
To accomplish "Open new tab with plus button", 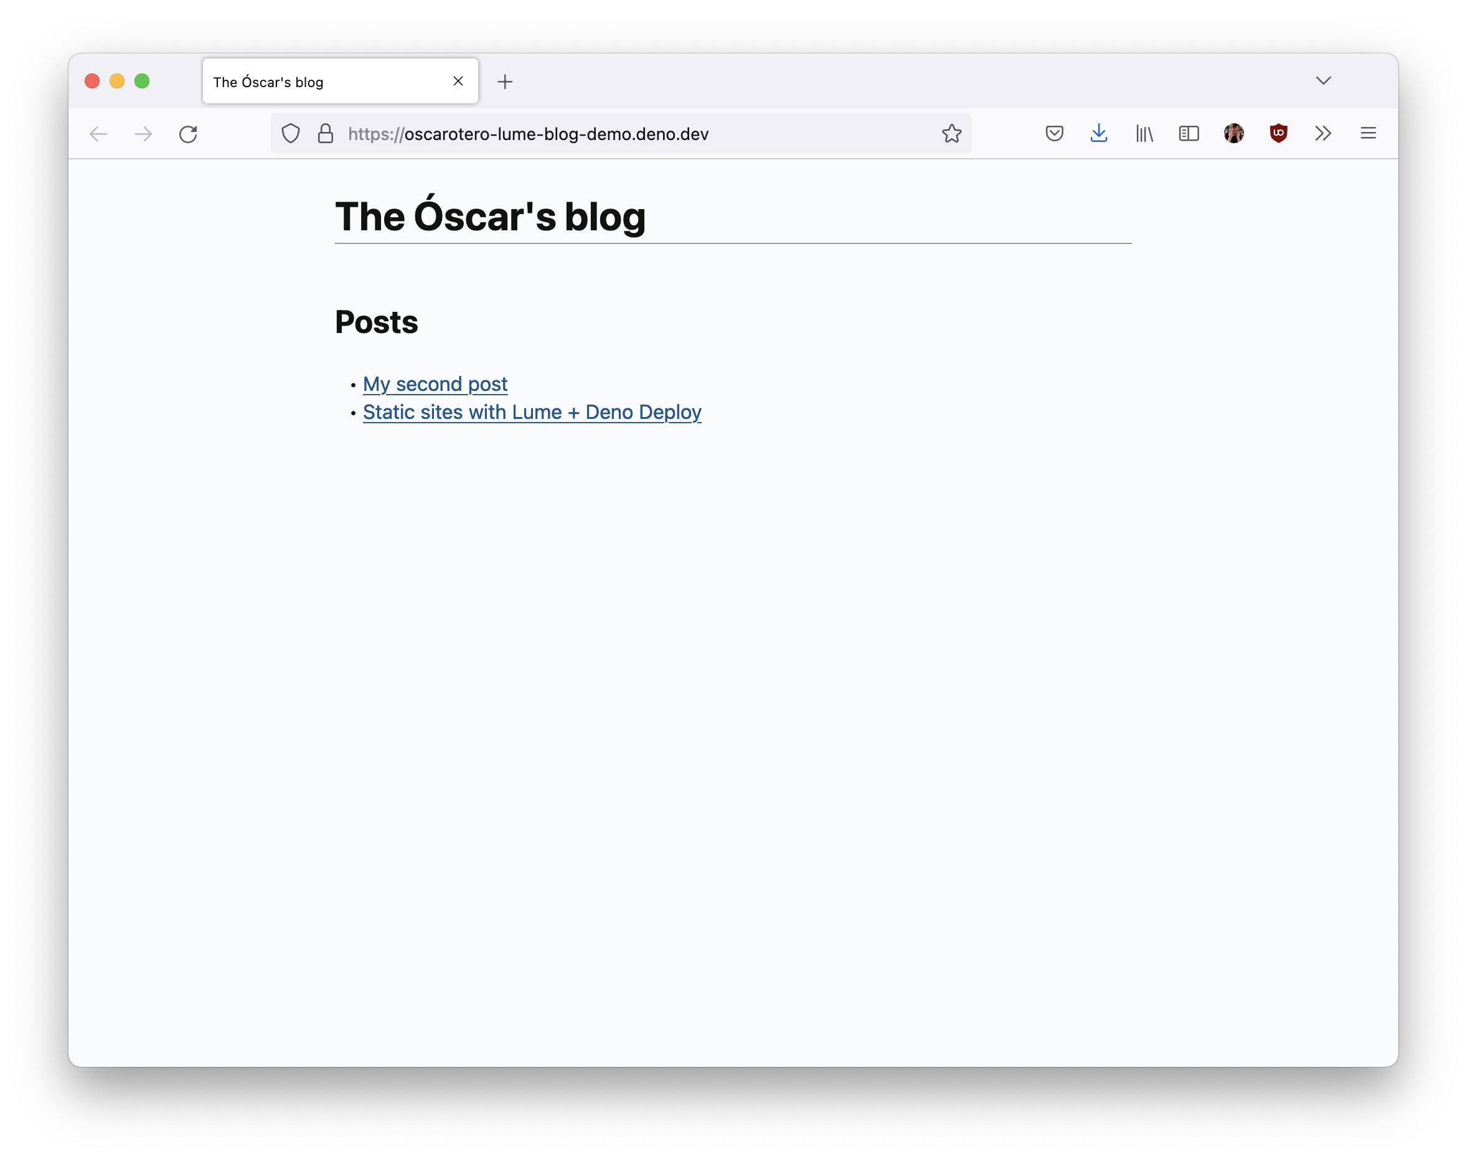I will pyautogui.click(x=505, y=82).
